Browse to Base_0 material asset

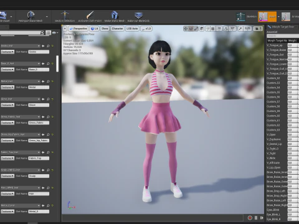click(x=48, y=63)
